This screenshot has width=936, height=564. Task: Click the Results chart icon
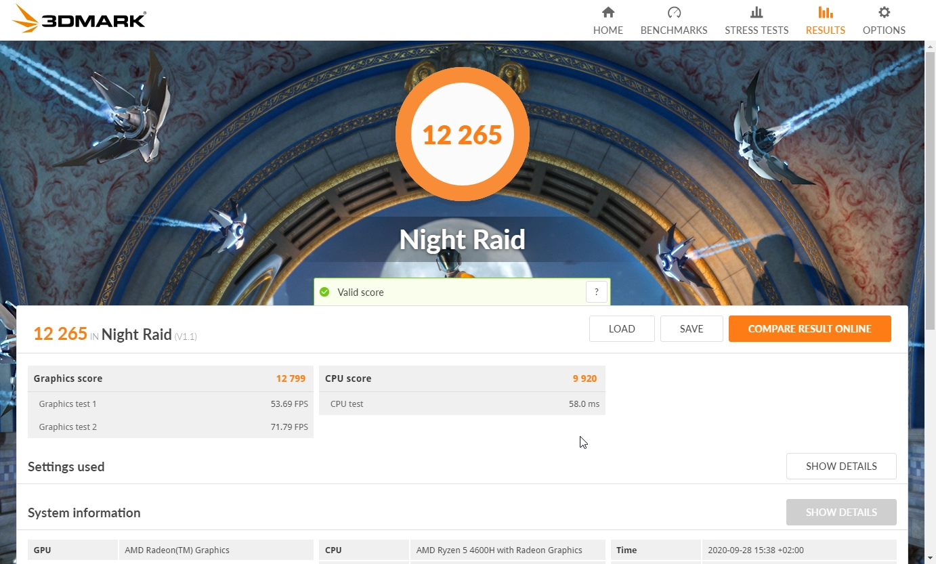pyautogui.click(x=825, y=12)
